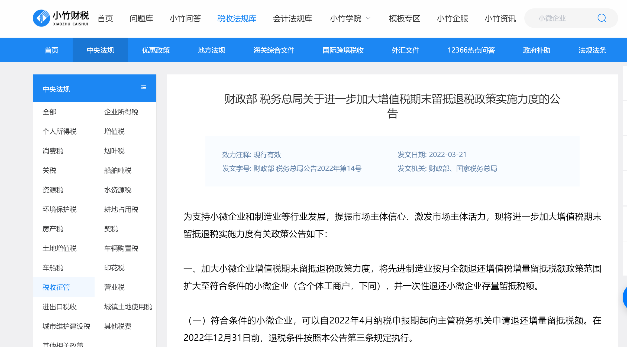Click the search magnifier icon
Image resolution: width=627 pixels, height=347 pixels.
click(x=602, y=18)
